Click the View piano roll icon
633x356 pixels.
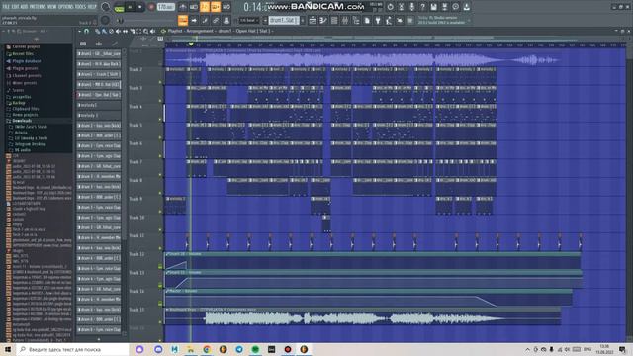323,20
